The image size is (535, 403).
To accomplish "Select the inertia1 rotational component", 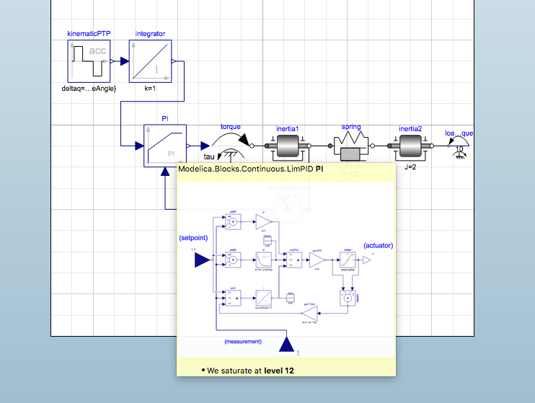I will (x=288, y=146).
